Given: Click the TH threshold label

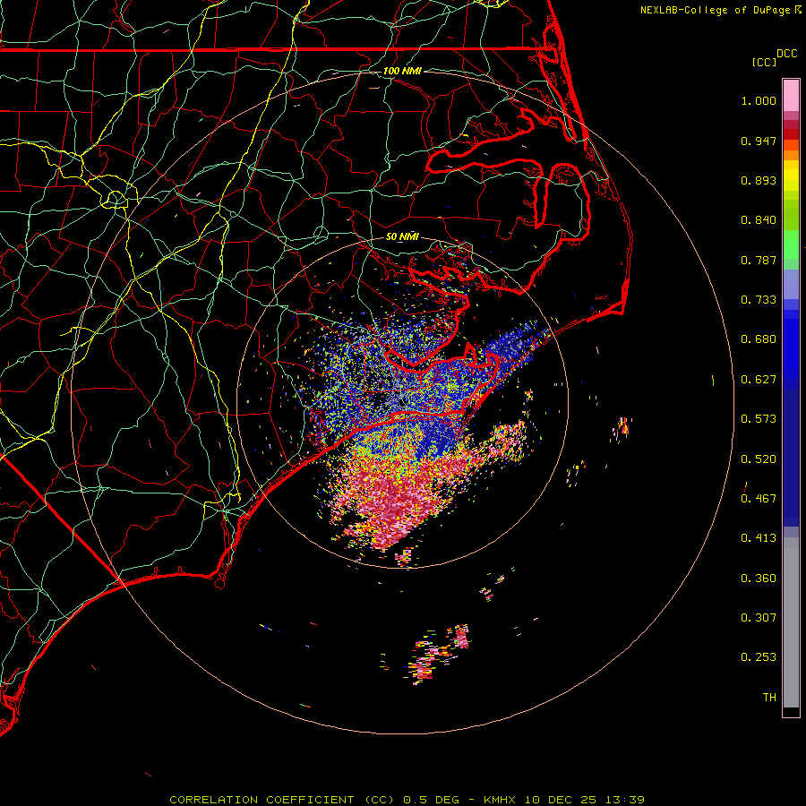Looking at the screenshot, I should click(x=769, y=698).
